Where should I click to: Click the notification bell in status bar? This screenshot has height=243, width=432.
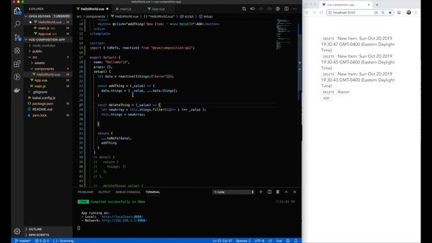296,240
